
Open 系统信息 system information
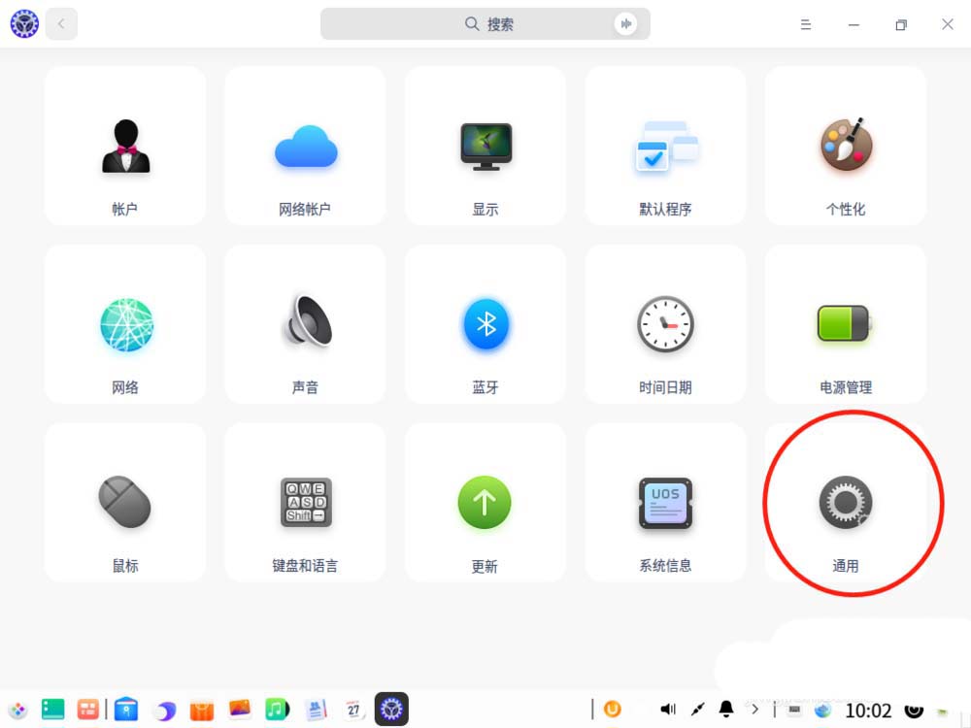click(x=666, y=503)
